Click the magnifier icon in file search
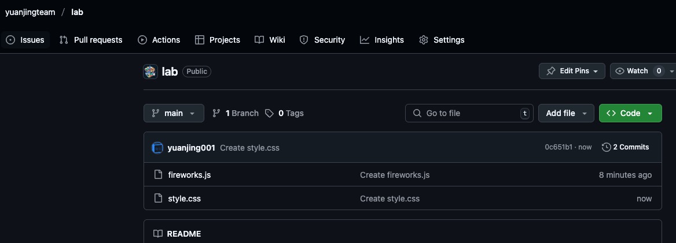This screenshot has width=676, height=243. (417, 113)
